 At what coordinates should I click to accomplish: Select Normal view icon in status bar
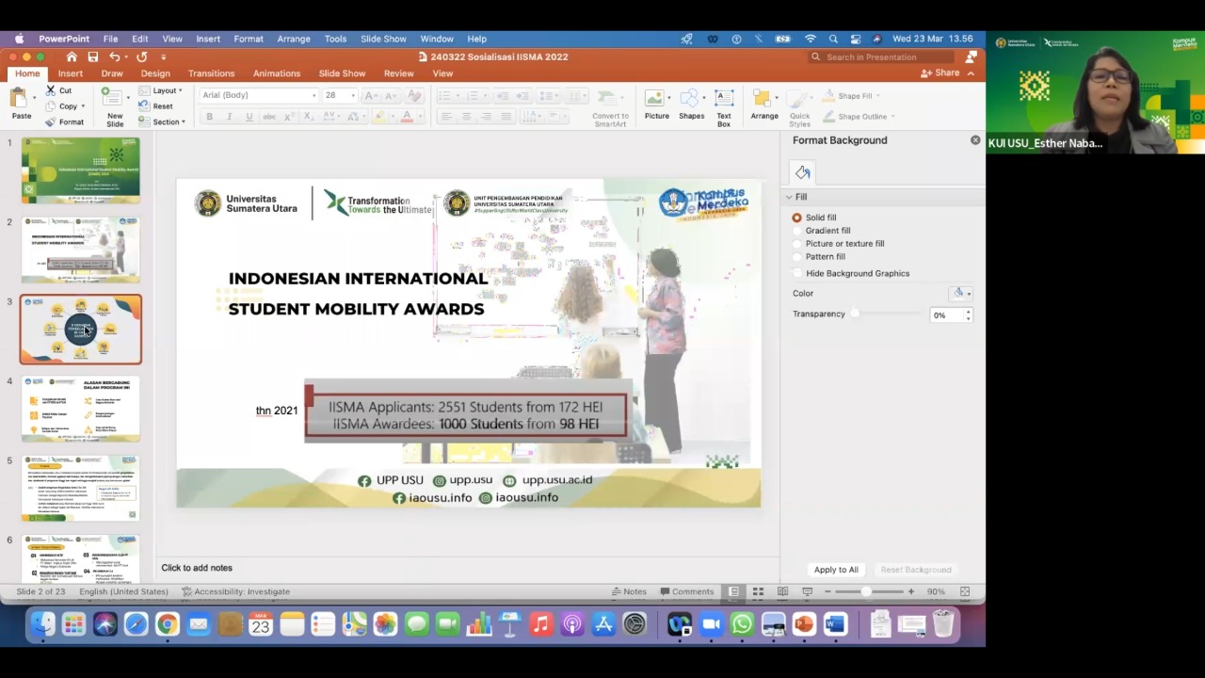pyautogui.click(x=733, y=591)
